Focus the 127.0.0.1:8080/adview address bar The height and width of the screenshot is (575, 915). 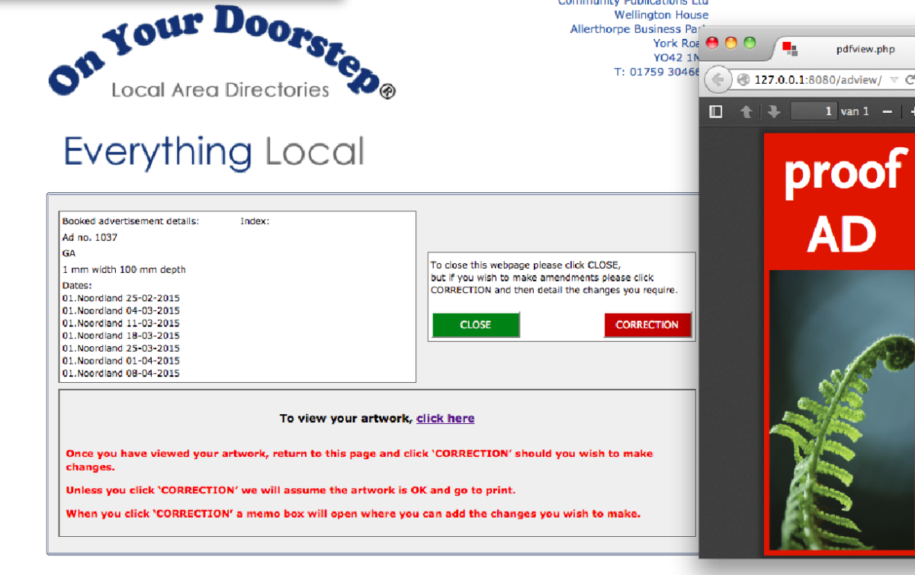click(x=817, y=80)
